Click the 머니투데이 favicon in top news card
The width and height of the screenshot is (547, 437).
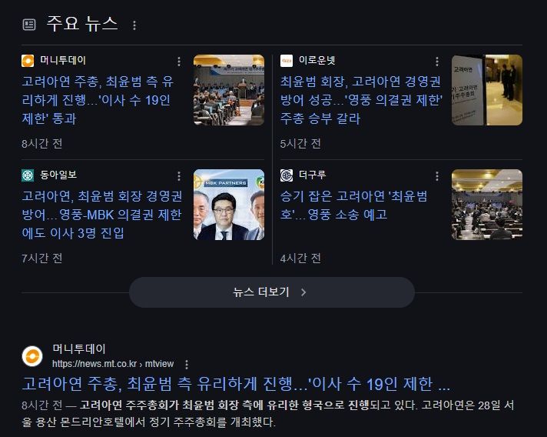pyautogui.click(x=28, y=61)
